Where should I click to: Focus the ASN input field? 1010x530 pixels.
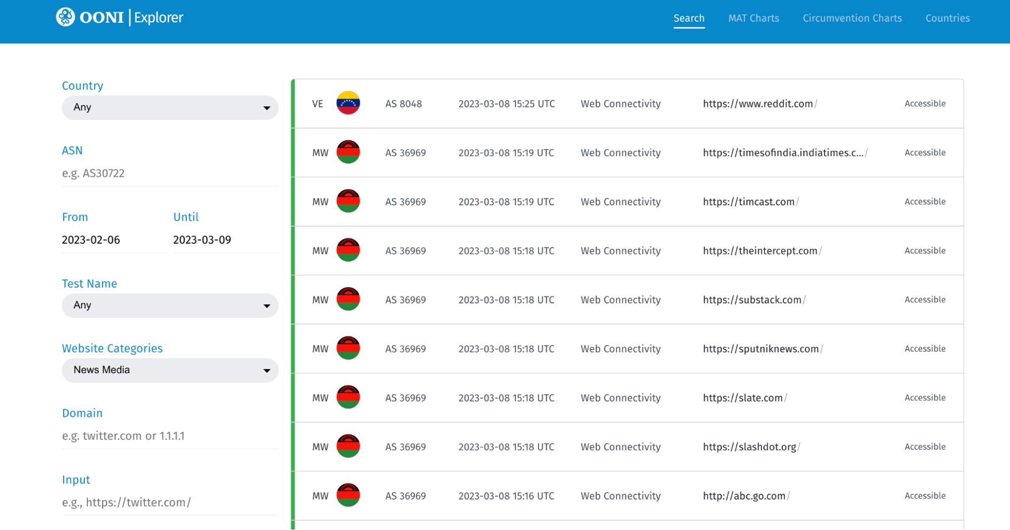[x=170, y=174]
